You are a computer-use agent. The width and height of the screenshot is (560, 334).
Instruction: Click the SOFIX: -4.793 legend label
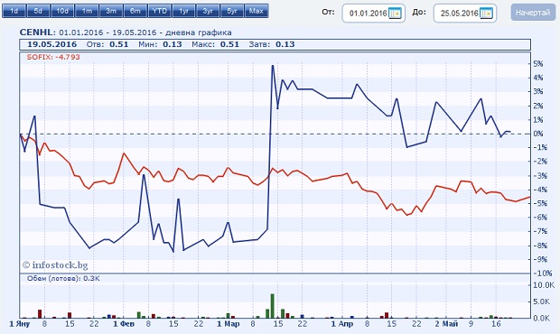click(53, 57)
